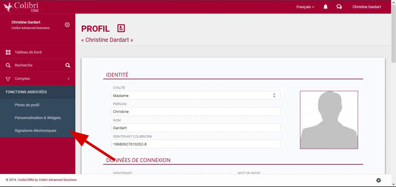Expand the Comptes submenu chevron
Screen dimensions: 396x187
coord(68,79)
